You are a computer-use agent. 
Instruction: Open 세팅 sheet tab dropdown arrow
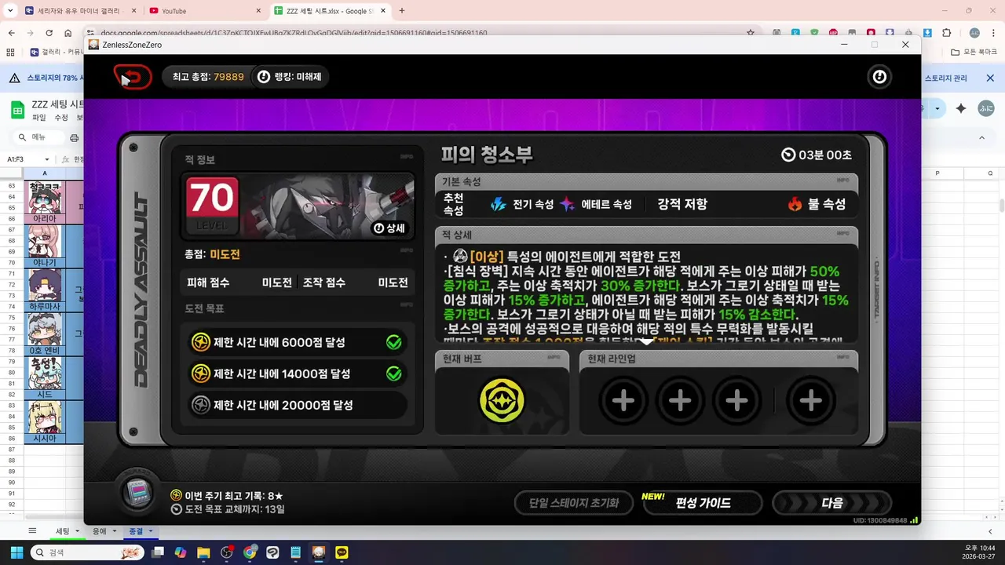click(x=77, y=531)
